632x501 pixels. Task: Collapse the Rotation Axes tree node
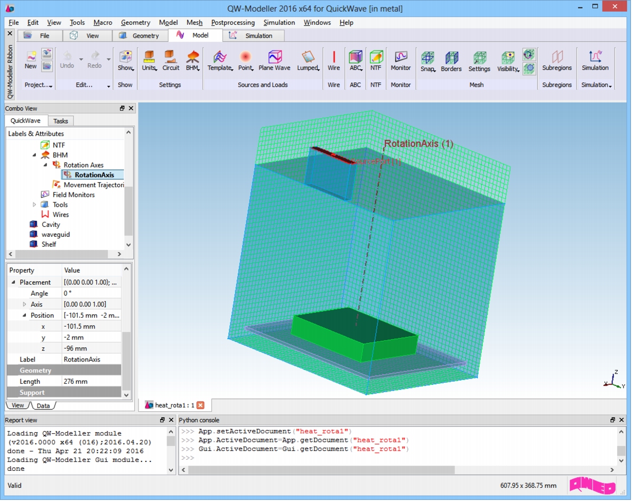(x=45, y=165)
